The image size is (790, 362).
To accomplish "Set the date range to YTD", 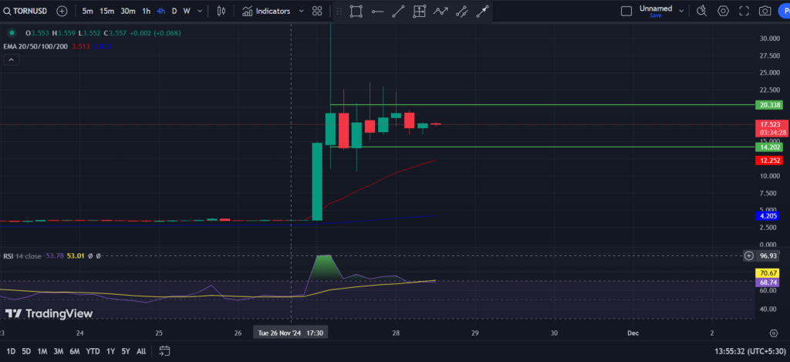I will (93, 351).
